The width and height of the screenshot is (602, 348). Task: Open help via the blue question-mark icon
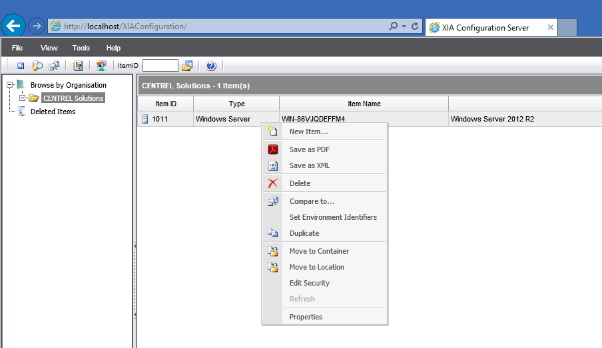click(211, 66)
